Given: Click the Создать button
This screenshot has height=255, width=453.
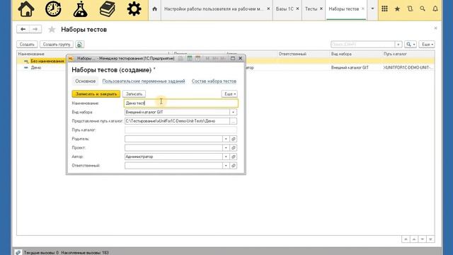Looking at the screenshot, I should pos(27,45).
